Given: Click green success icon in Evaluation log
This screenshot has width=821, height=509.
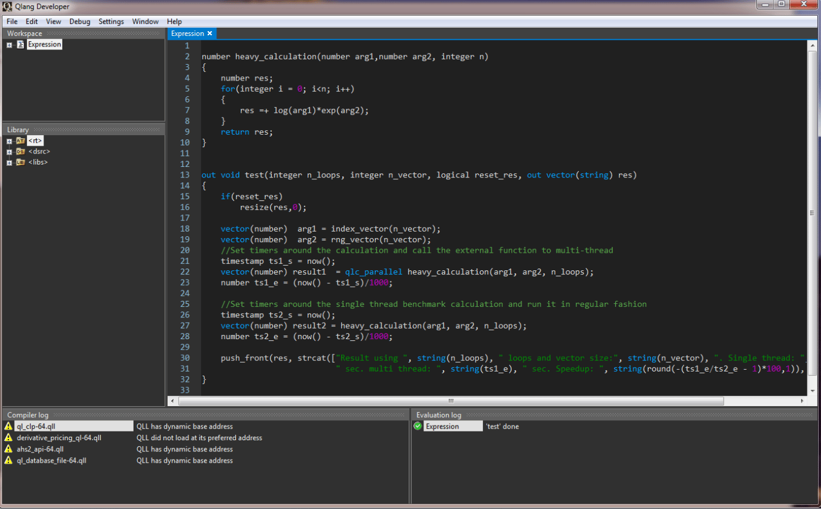Looking at the screenshot, I should [x=418, y=427].
